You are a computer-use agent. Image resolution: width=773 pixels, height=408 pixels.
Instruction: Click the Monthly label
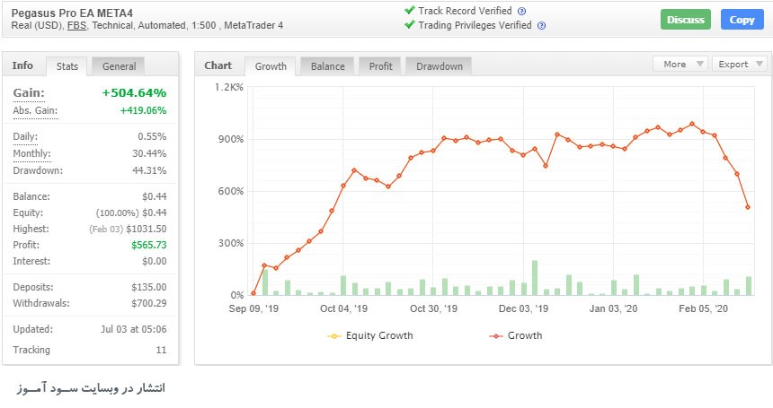pos(31,153)
